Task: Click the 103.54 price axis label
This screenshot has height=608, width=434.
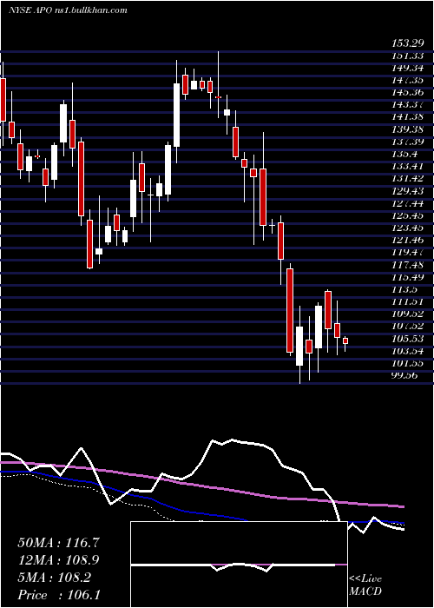Action: [407, 351]
